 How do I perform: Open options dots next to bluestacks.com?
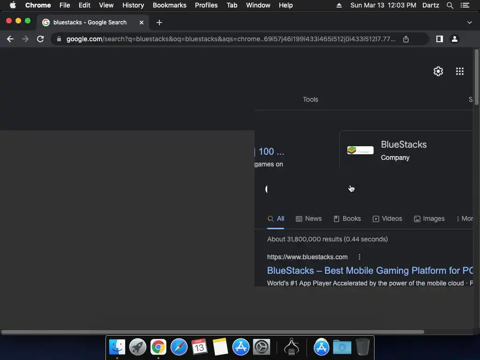pos(360,257)
